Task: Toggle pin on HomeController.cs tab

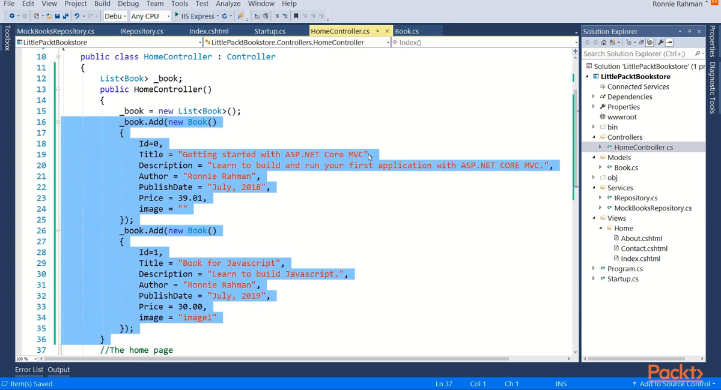Action: (377, 31)
